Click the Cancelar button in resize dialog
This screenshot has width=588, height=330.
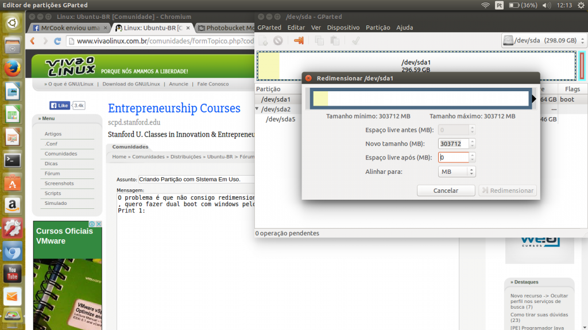446,191
